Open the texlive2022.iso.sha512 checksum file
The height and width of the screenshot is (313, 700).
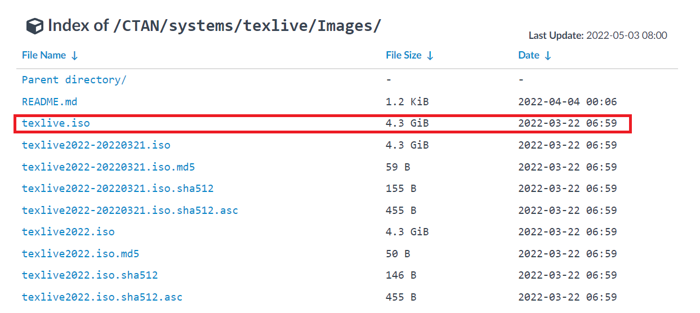tap(90, 275)
